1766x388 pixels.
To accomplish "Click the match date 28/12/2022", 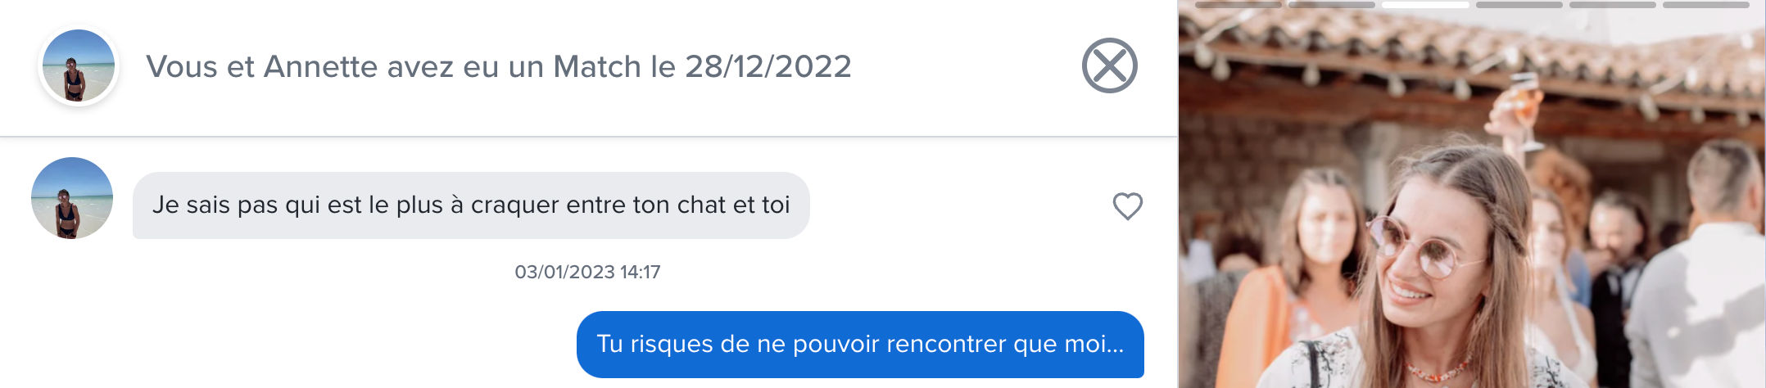I will coord(768,66).
